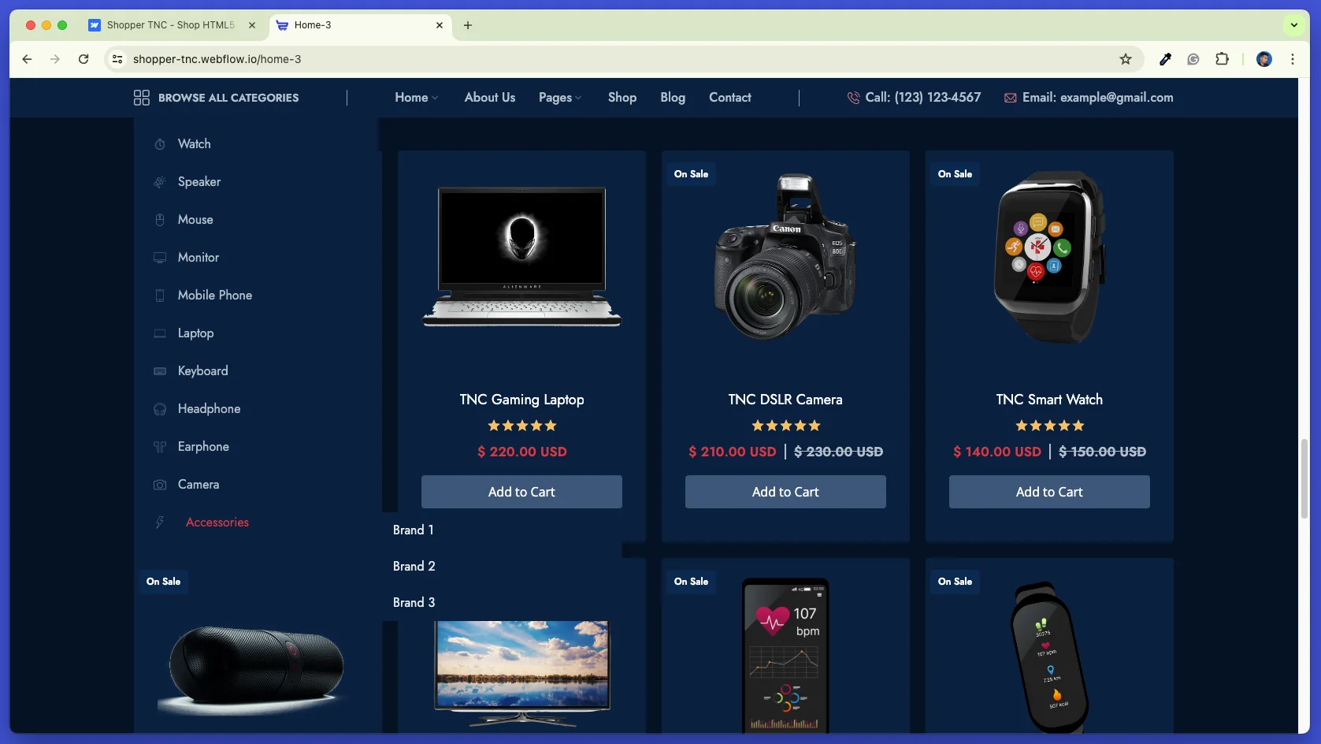The image size is (1321, 744).
Task: Open the browser extensions puzzle icon
Action: tap(1222, 59)
